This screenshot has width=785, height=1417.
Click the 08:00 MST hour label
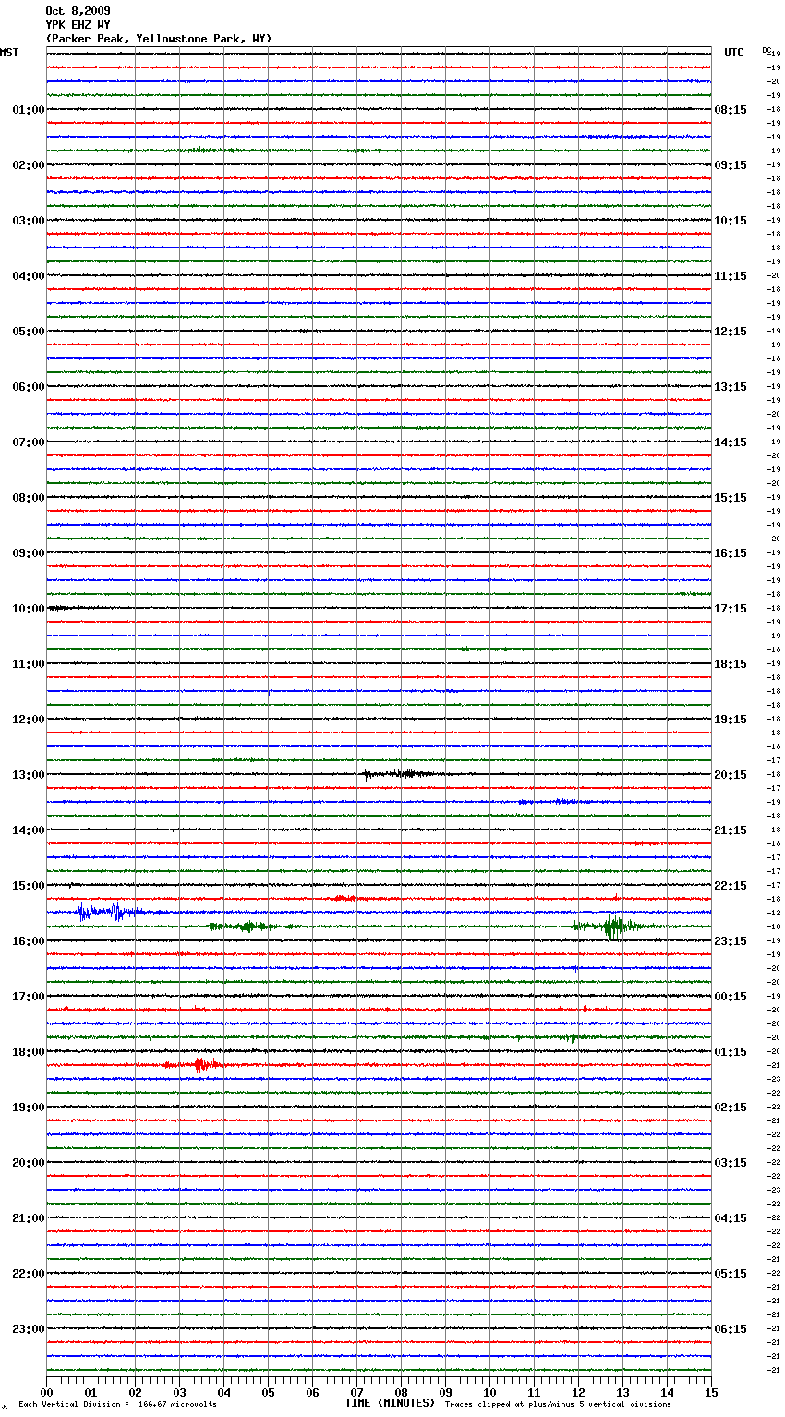(x=29, y=498)
